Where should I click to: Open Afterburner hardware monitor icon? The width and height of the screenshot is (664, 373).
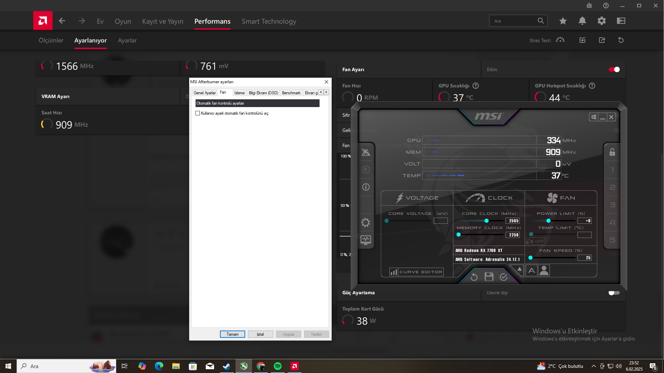(366, 240)
